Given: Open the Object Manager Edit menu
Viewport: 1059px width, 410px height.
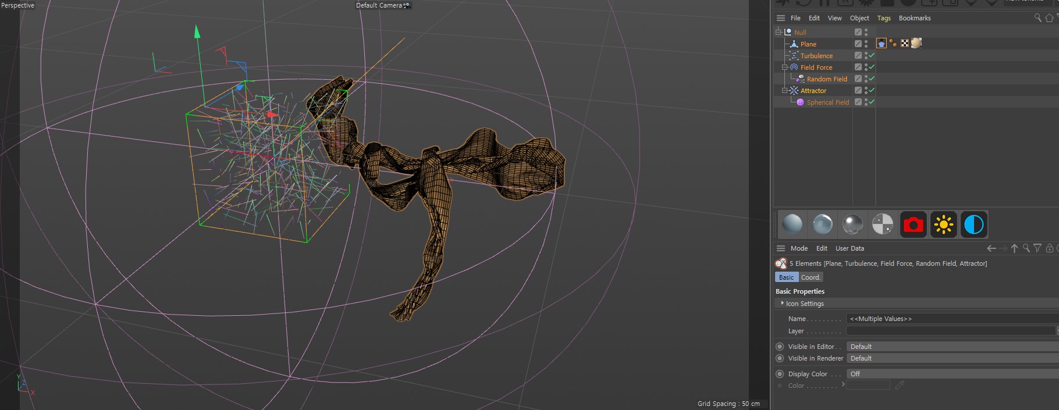Looking at the screenshot, I should (814, 18).
